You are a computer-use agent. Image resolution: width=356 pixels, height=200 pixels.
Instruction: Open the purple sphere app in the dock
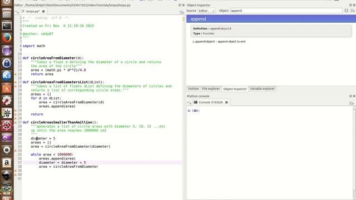7,51
